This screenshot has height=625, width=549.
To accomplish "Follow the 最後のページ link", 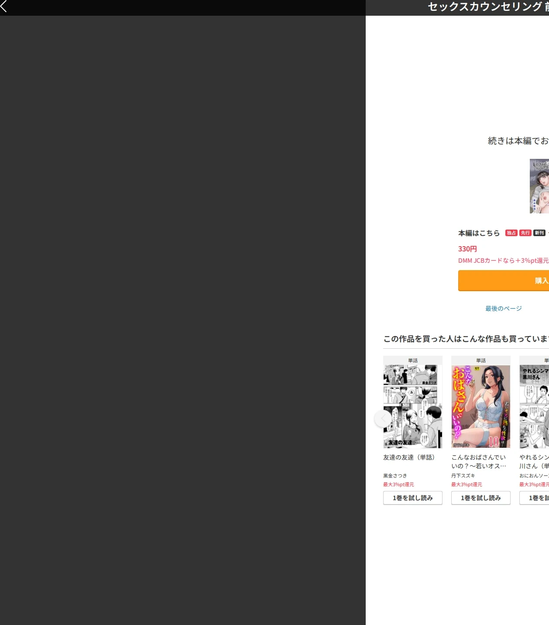I will (504, 309).
